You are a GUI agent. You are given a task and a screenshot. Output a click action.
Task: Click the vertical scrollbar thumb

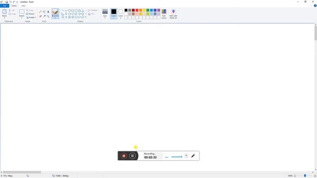(x=316, y=33)
